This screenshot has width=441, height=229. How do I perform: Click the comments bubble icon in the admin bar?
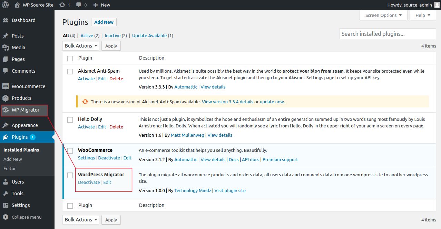[79, 5]
